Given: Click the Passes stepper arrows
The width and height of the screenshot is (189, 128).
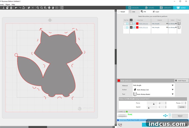Looking at the screenshot, I should pyautogui.click(x=185, y=103).
